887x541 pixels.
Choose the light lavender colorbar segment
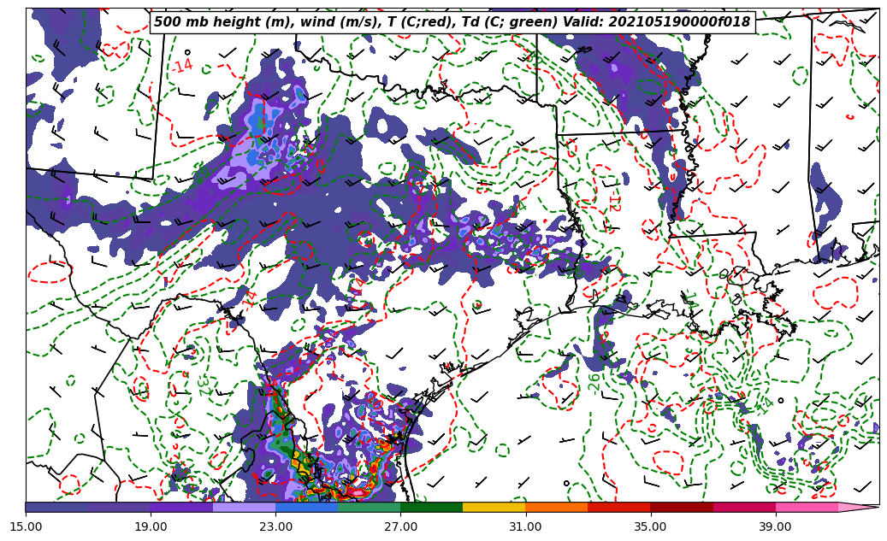click(x=244, y=507)
